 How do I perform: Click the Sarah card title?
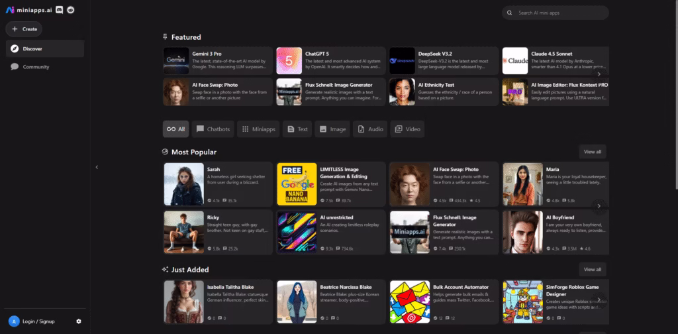pyautogui.click(x=213, y=169)
